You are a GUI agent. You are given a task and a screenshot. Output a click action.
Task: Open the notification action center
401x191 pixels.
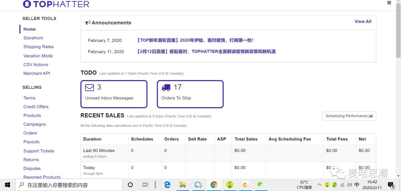(x=391, y=185)
